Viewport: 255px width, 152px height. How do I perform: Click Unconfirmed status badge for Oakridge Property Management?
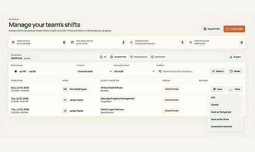pyautogui.click(x=172, y=100)
